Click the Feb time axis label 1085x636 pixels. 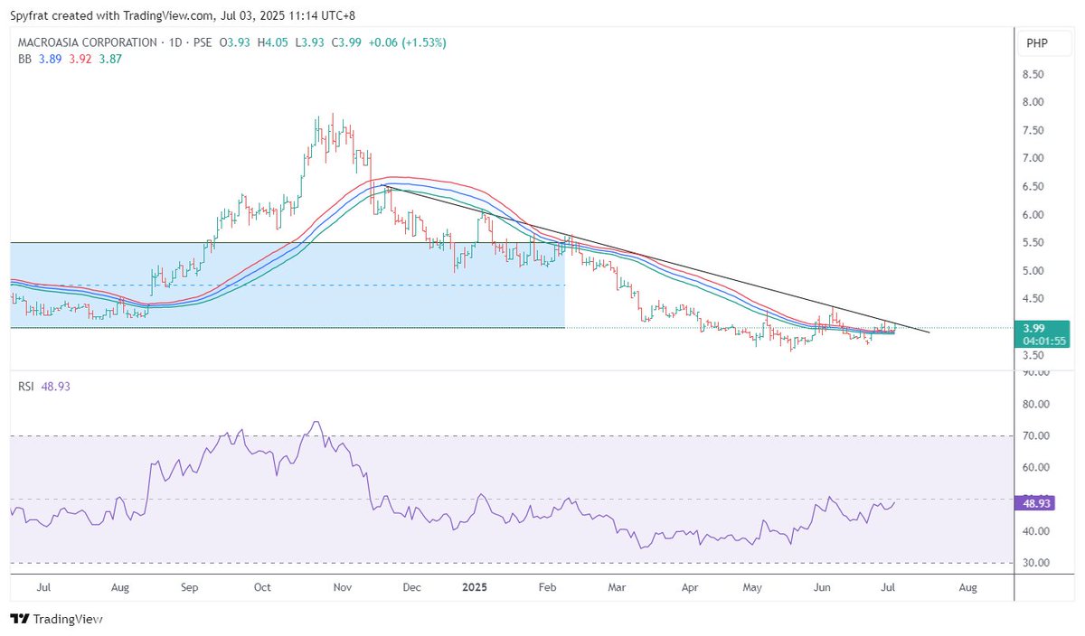coord(546,587)
